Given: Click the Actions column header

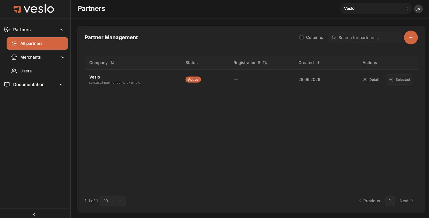Looking at the screenshot, I should tap(370, 63).
